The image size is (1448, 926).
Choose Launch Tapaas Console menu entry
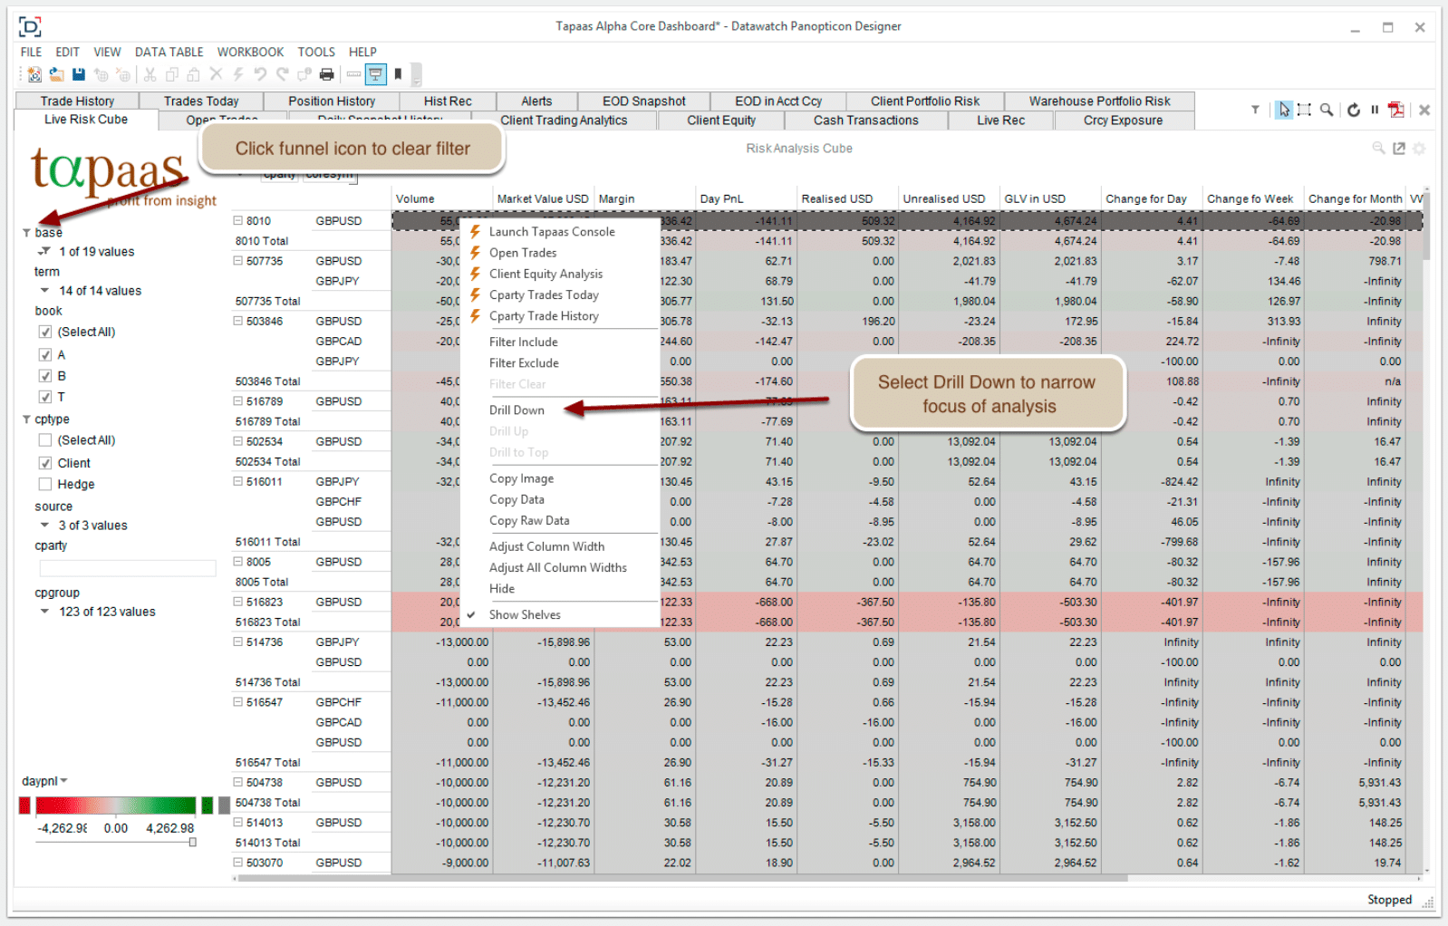[551, 232]
